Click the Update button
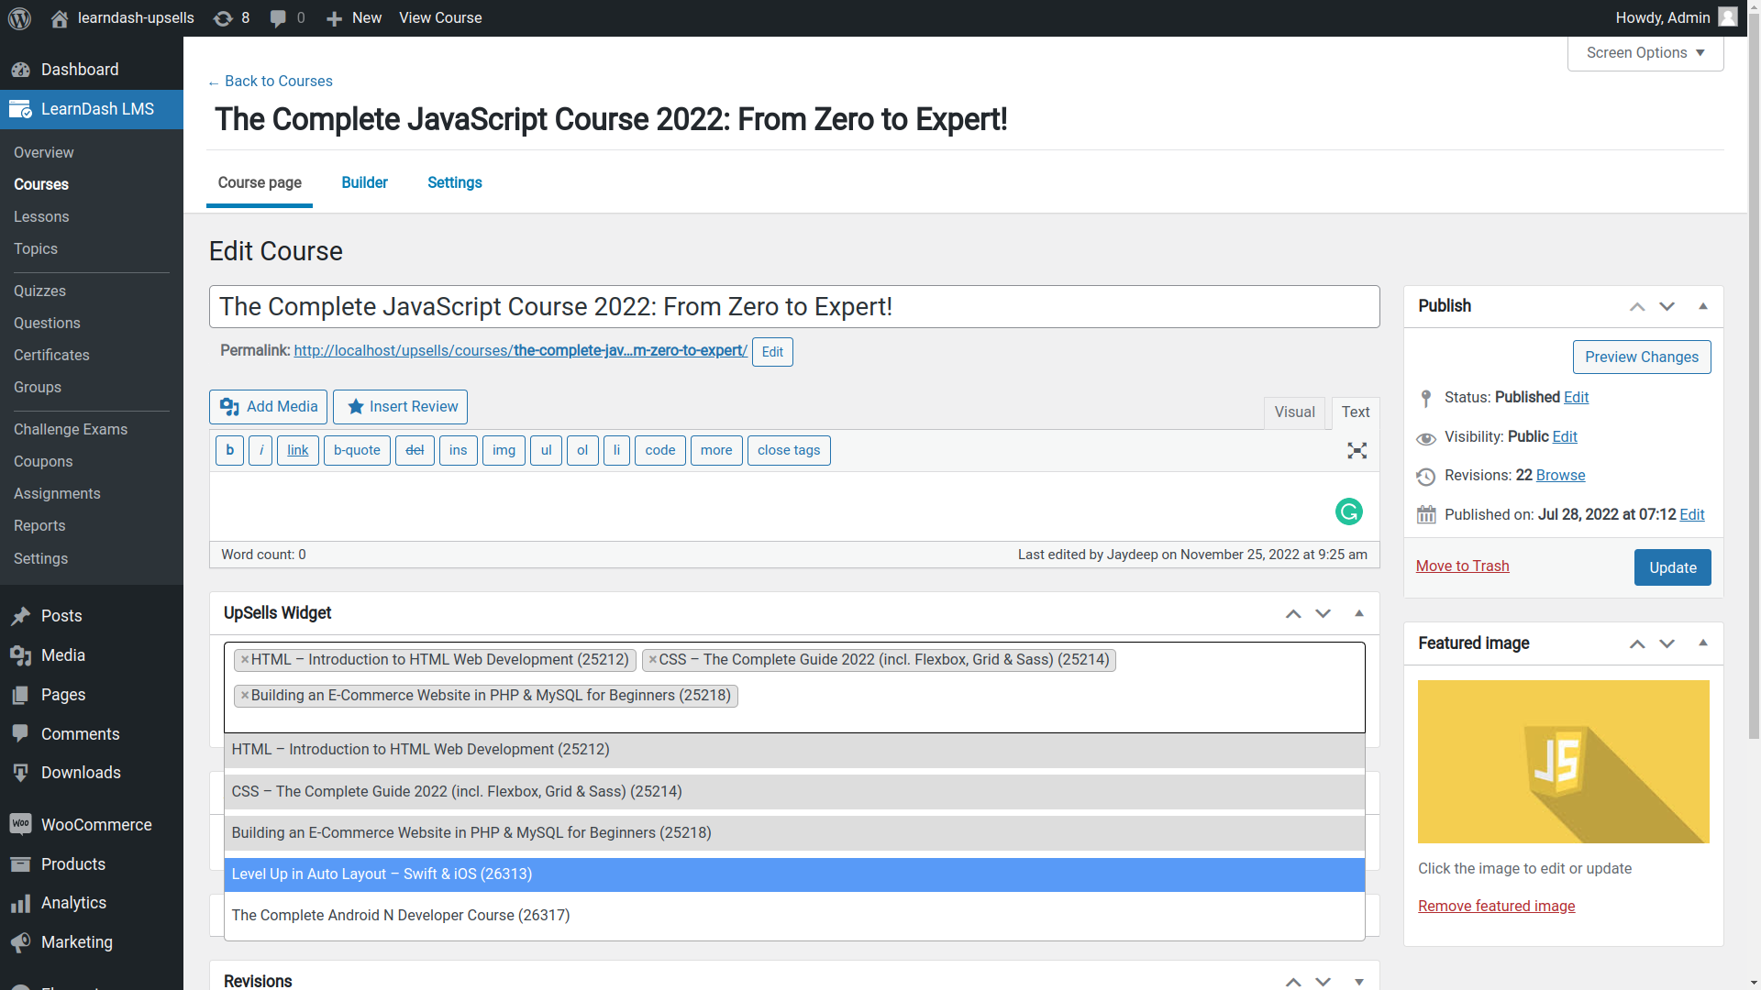Screen dimensions: 1761x990 [1672, 567]
